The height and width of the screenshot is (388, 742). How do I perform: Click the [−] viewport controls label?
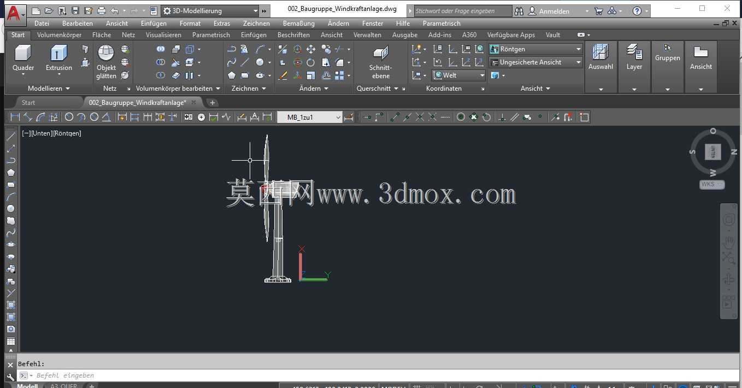point(26,133)
